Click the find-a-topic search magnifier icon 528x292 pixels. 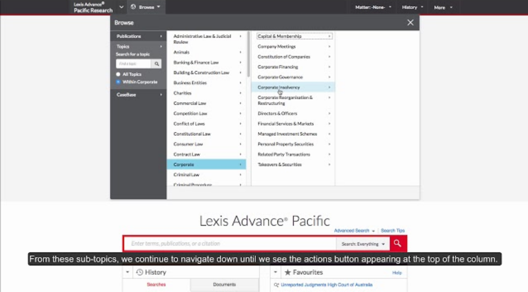pyautogui.click(x=157, y=63)
